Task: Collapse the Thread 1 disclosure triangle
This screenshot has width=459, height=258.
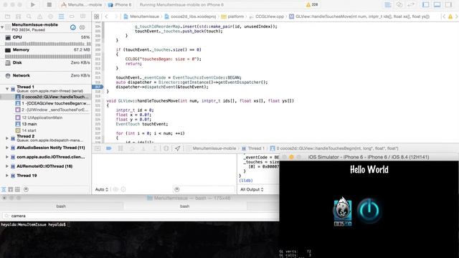Action: [x=7, y=88]
